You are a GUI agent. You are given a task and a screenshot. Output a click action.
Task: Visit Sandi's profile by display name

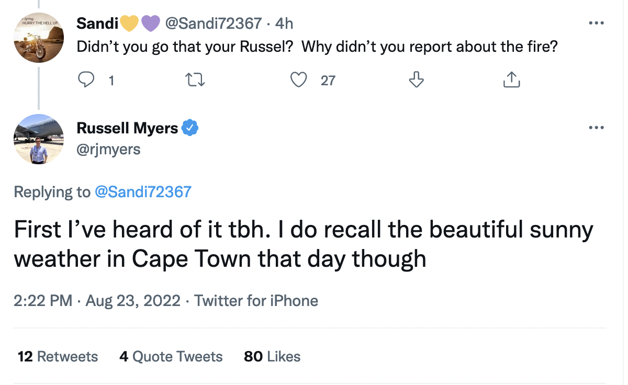tap(97, 24)
